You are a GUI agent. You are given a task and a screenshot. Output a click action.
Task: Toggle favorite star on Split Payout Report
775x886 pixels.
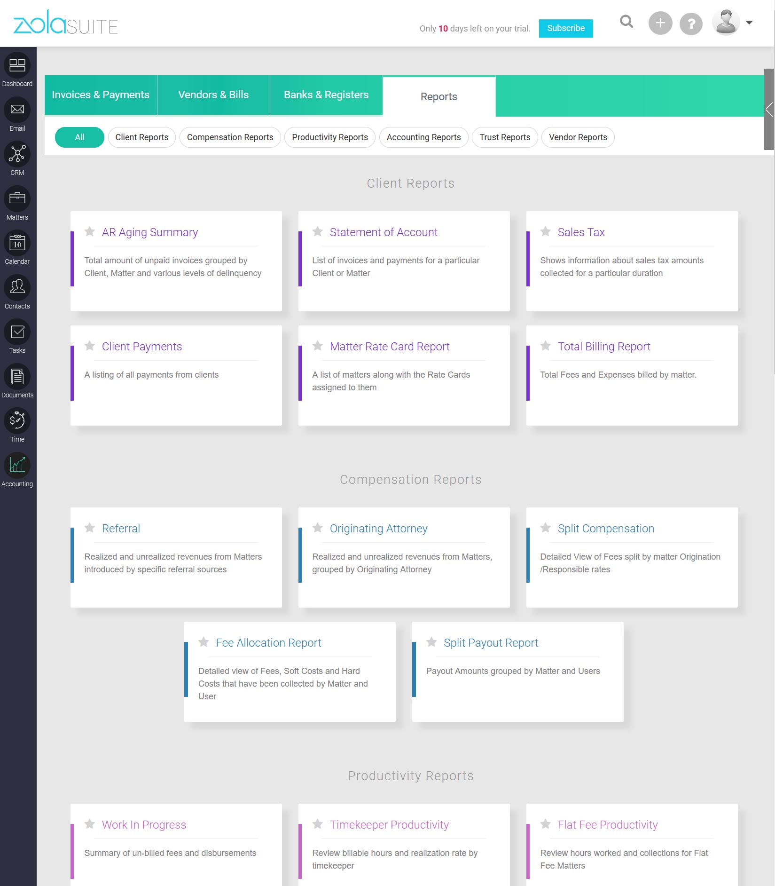click(x=431, y=642)
